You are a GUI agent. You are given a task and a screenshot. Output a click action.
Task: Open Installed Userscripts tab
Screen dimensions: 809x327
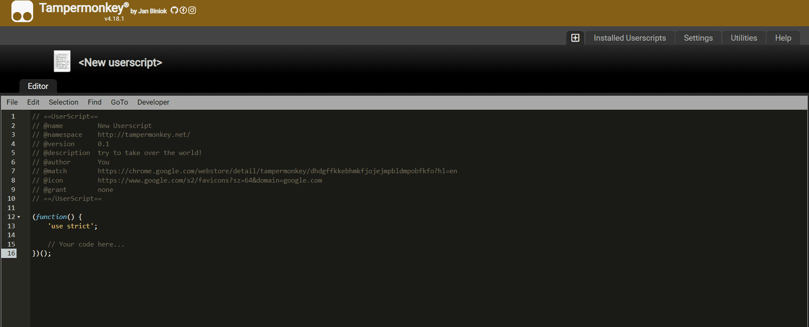(x=630, y=38)
